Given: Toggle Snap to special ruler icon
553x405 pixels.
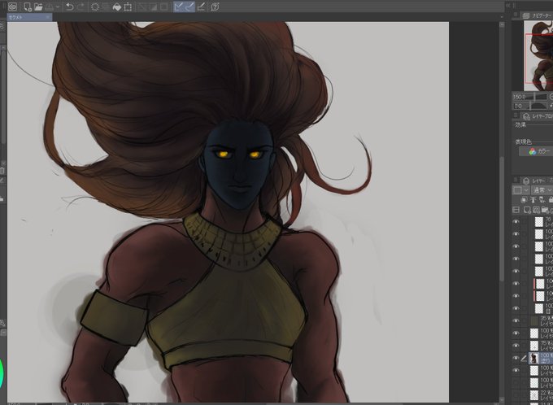Looking at the screenshot, I should pos(189,7).
